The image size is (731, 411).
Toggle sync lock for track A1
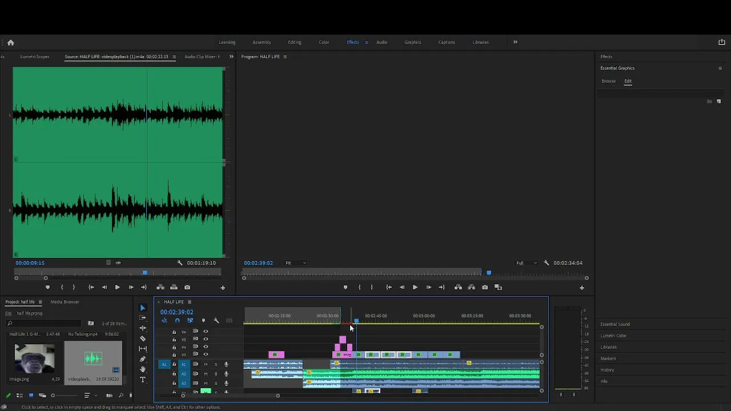tap(195, 365)
